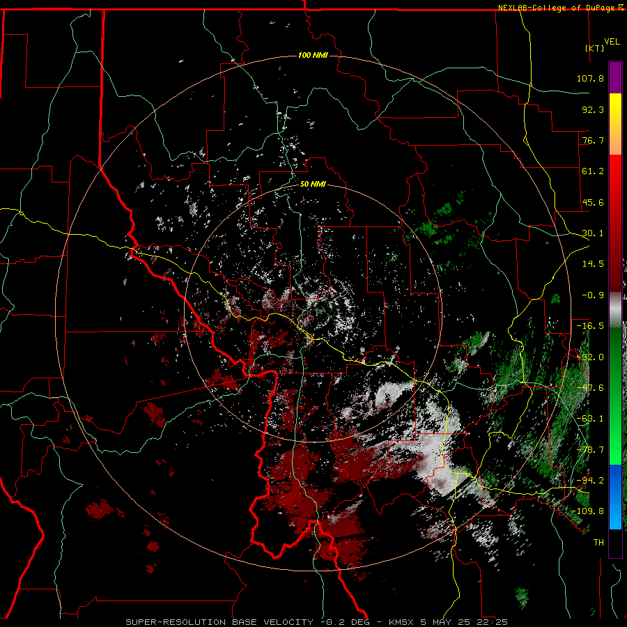Click the TH threshold label

598,543
